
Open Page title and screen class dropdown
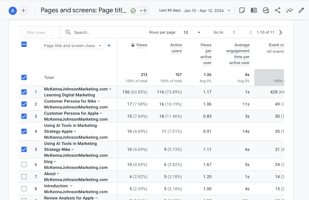pos(73,46)
